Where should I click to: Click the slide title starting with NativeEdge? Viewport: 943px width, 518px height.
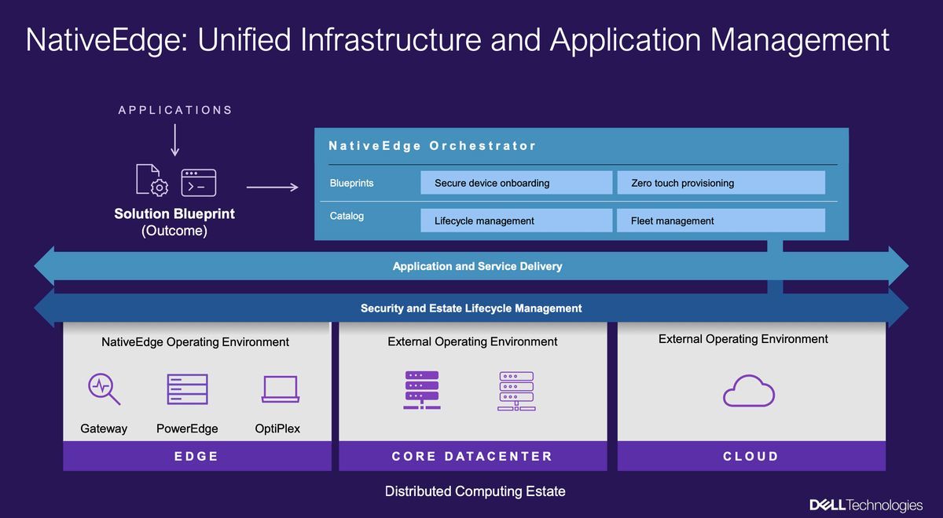click(x=457, y=40)
